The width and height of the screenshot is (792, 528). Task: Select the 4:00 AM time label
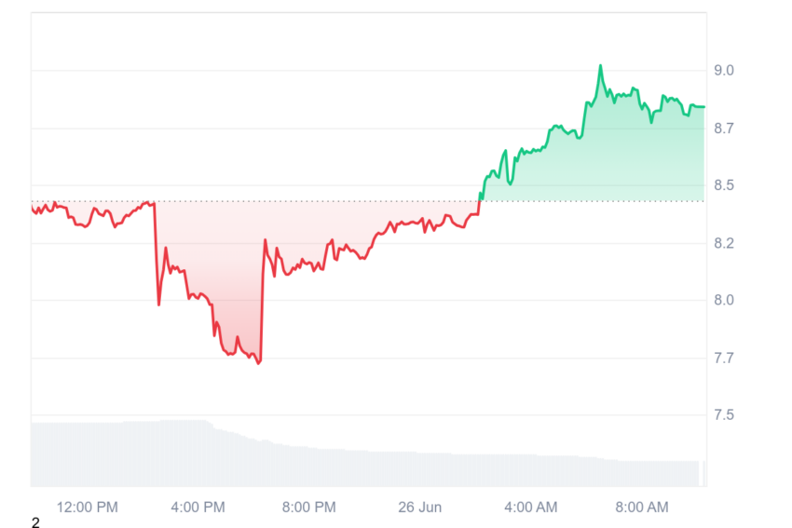531,508
